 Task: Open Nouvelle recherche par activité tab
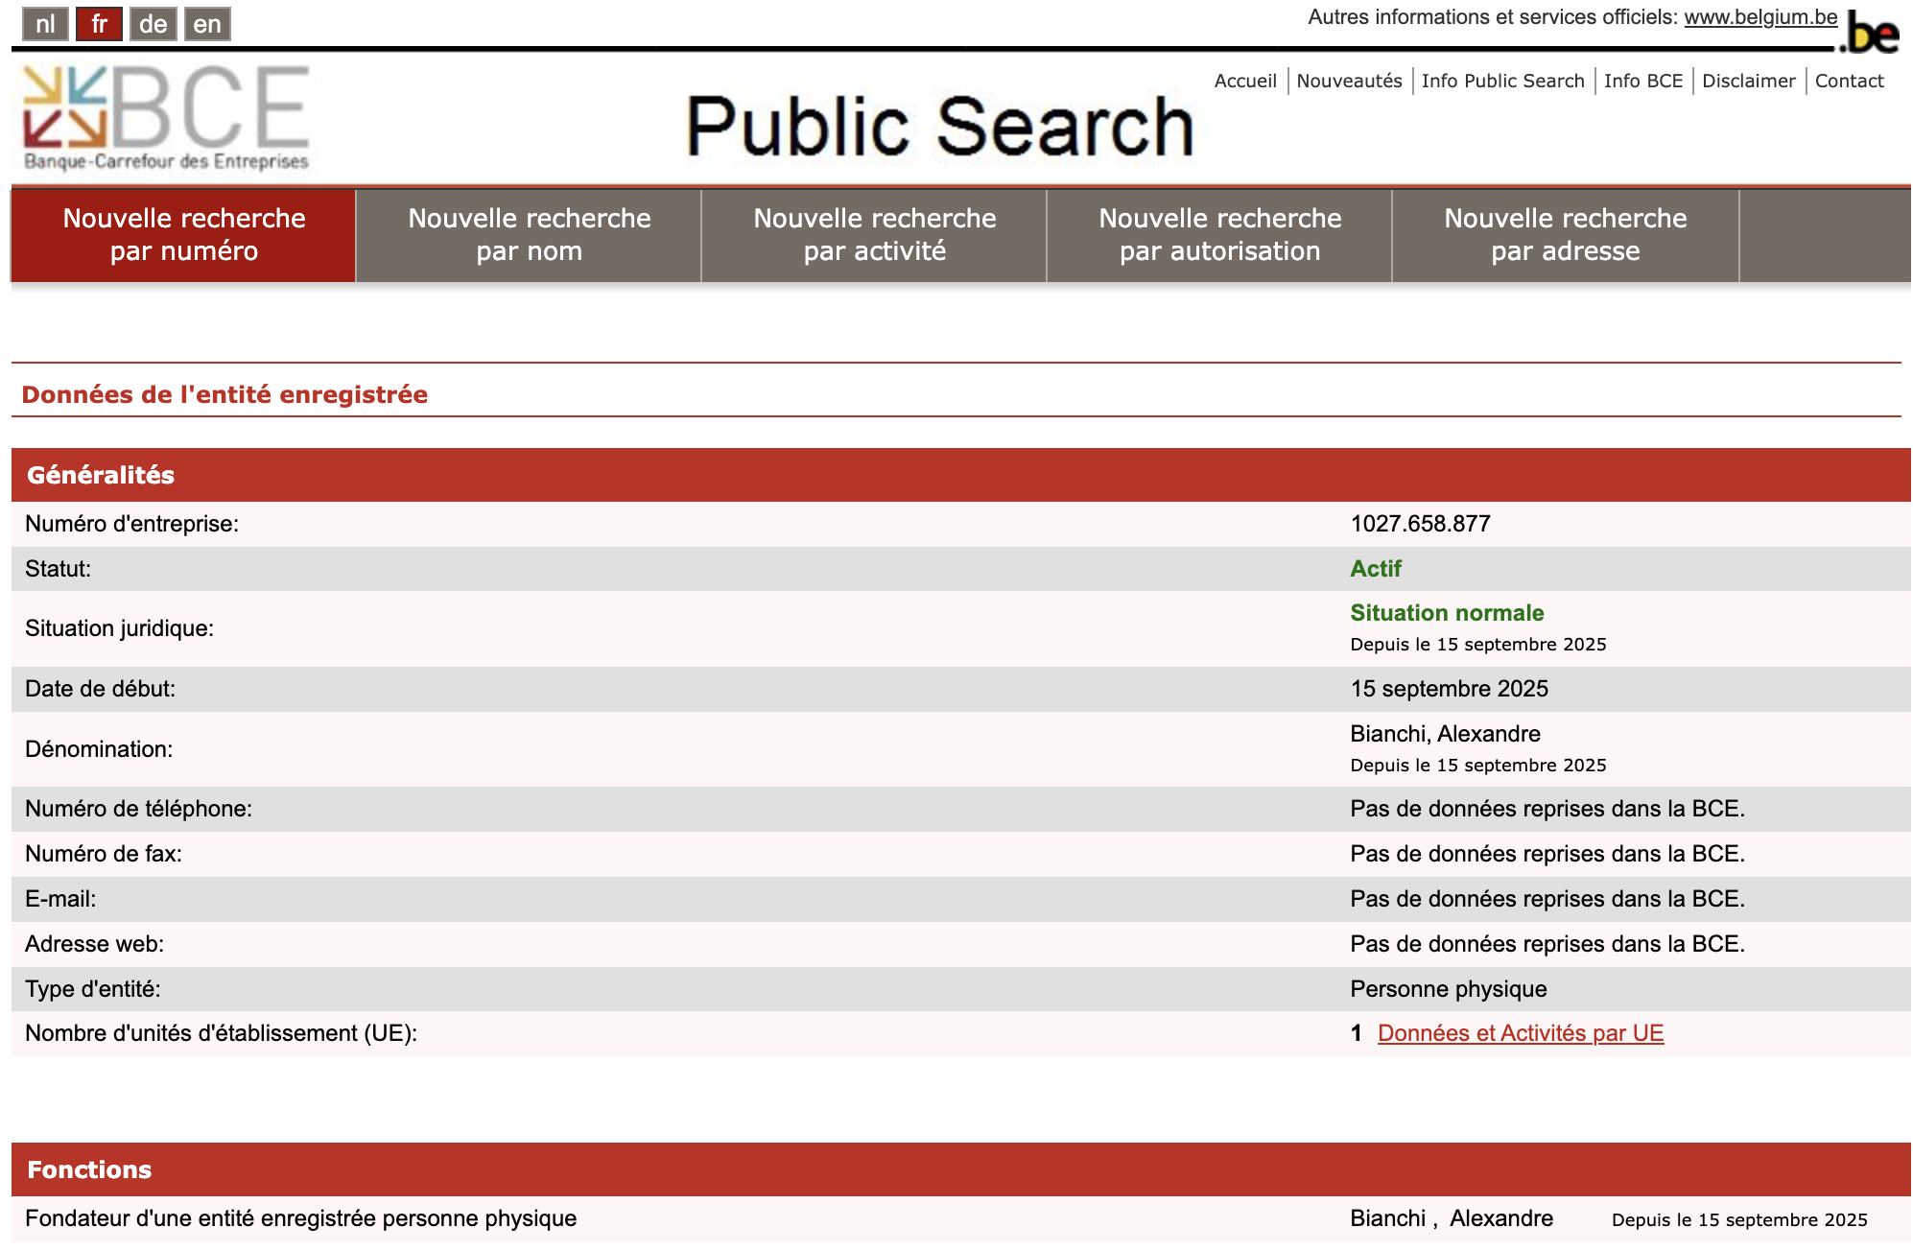click(873, 235)
